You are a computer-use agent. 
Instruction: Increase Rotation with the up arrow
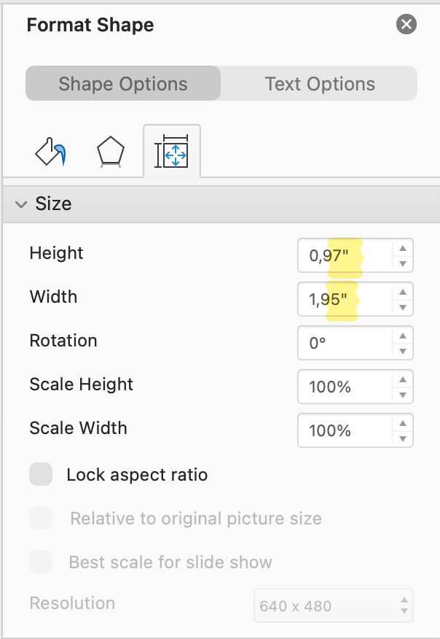[403, 336]
